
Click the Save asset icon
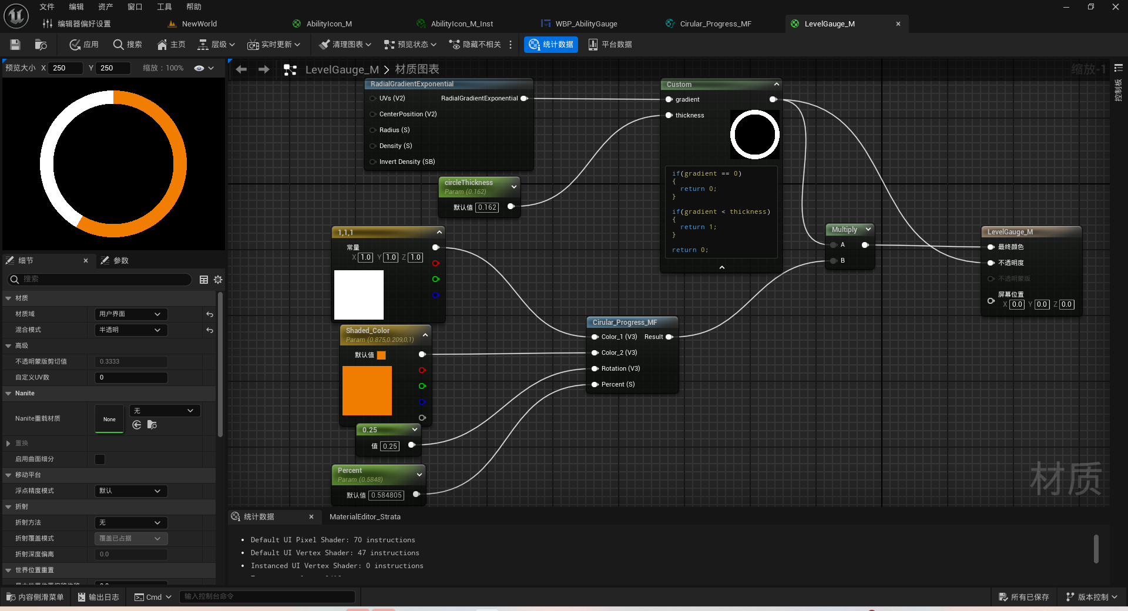[15, 45]
